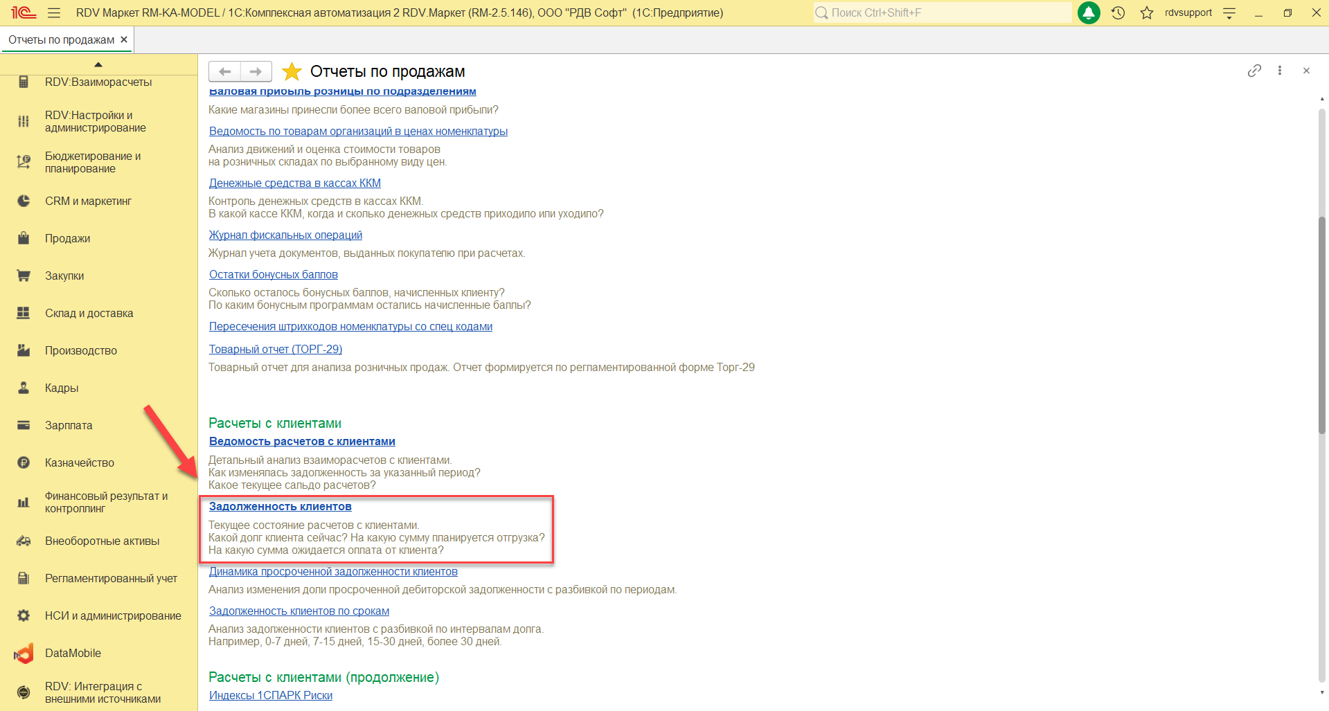Go back with the left arrow
The image size is (1329, 711).
pyautogui.click(x=224, y=71)
